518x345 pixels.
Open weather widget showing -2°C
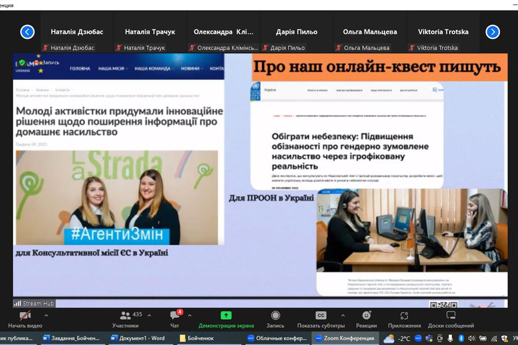point(397,339)
